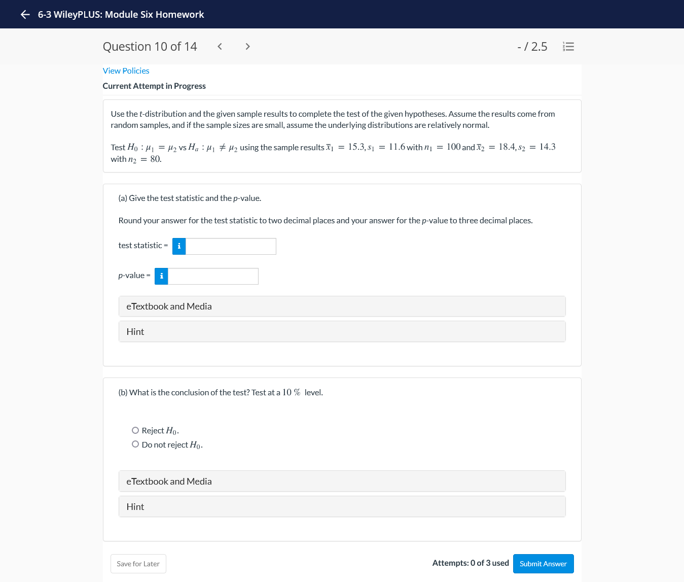
Task: Click the score indicator showing -/2.5
Action: 532,46
